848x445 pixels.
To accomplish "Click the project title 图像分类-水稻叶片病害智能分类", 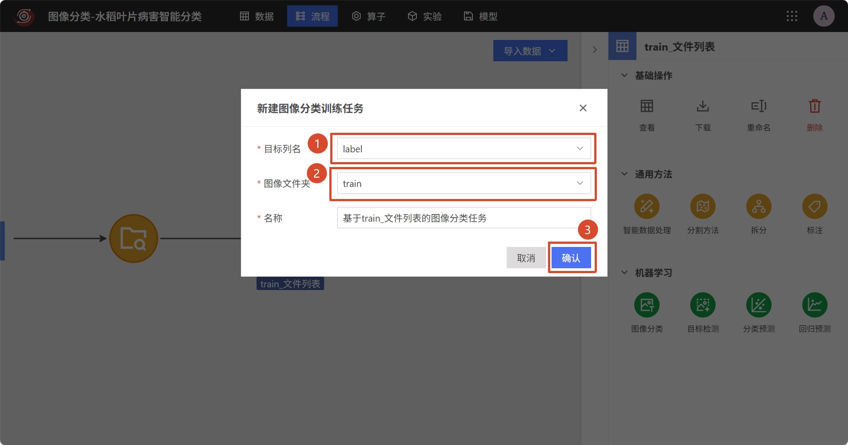I will pyautogui.click(x=125, y=16).
